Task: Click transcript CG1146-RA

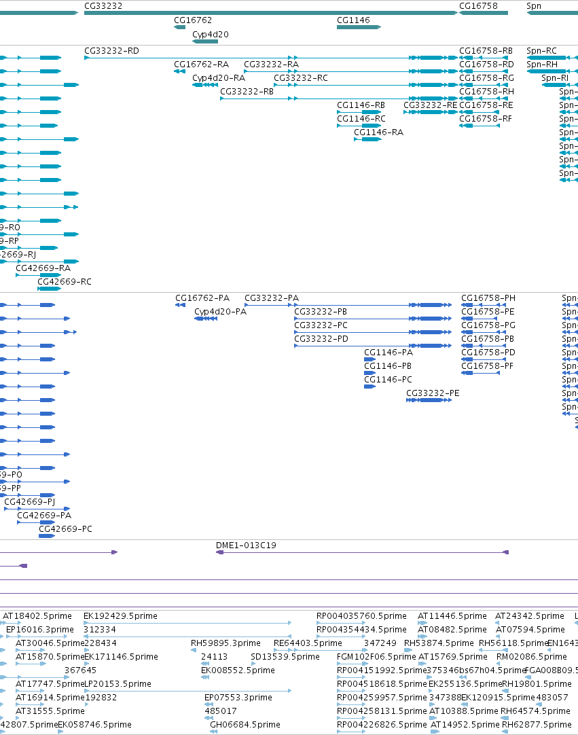Action: coord(379,132)
